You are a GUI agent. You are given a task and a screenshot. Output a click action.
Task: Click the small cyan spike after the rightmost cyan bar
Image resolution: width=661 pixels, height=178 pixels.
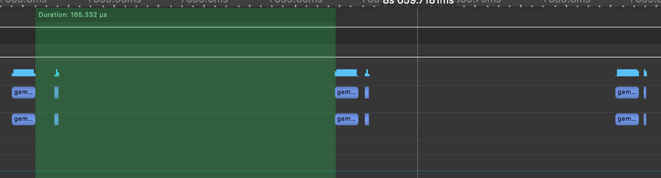645,74
